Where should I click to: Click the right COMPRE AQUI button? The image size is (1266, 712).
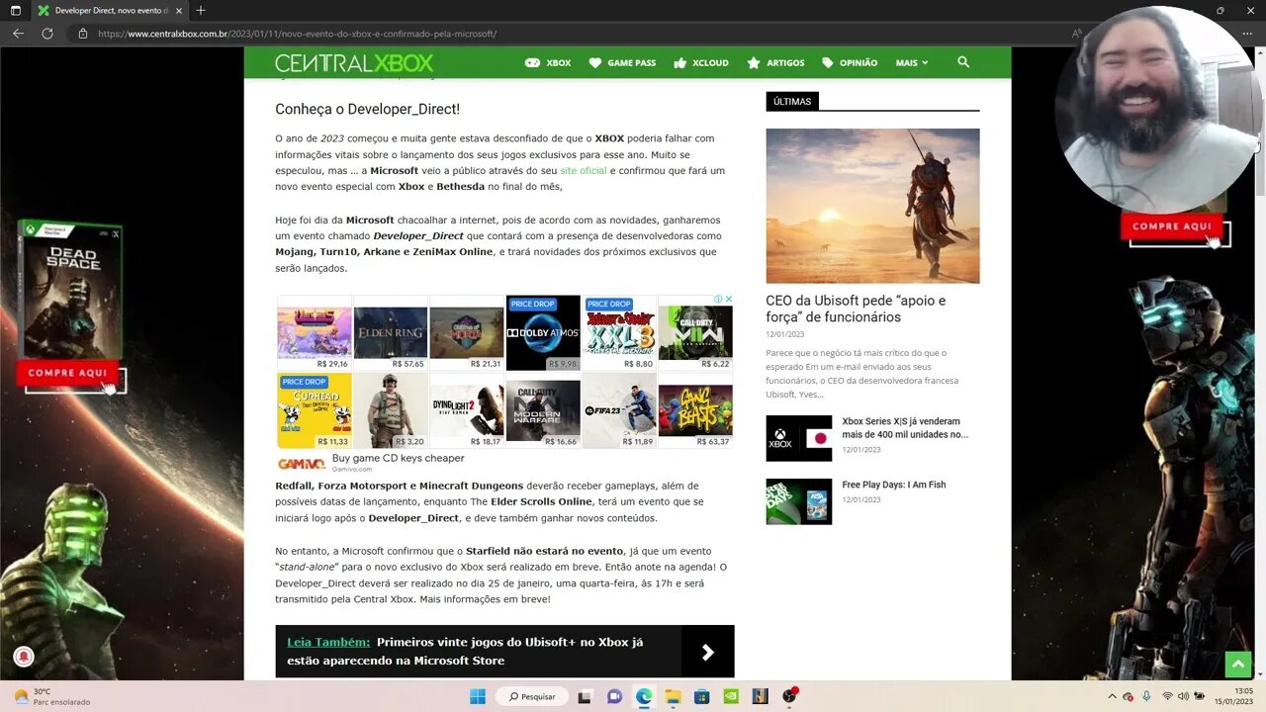[1172, 226]
